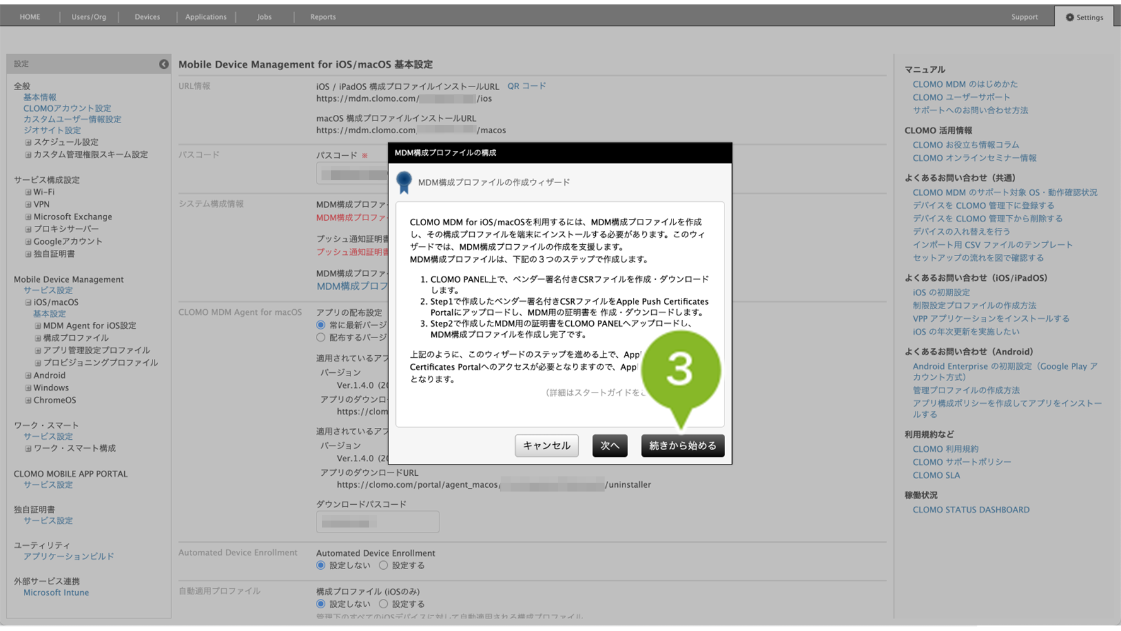Expand the MDM Agent for iOS設定 node
The height and width of the screenshot is (631, 1121).
38,326
